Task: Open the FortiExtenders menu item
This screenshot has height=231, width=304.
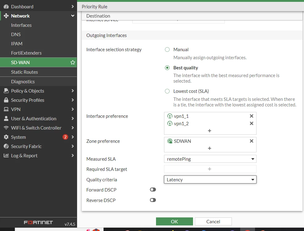Action: 39,53
